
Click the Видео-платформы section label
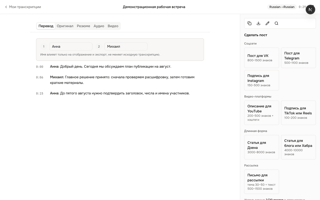(258, 96)
